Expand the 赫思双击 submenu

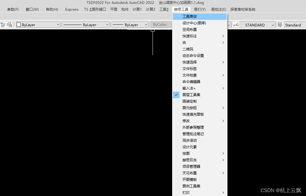pyautogui.click(x=200, y=160)
